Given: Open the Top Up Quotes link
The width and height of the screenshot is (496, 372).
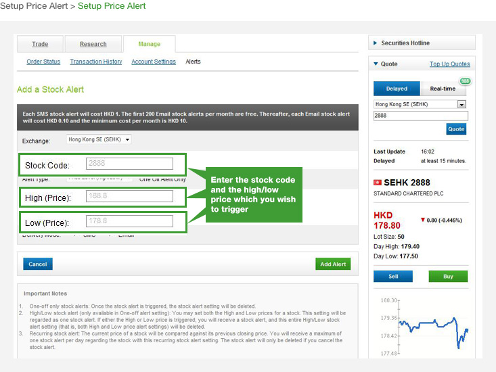Looking at the screenshot, I should [449, 64].
